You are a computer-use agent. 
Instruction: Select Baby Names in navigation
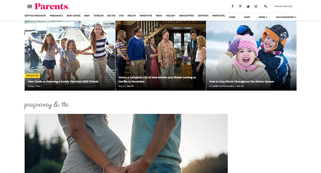point(74,16)
